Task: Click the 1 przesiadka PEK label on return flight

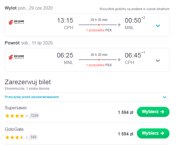Action: 99,65
